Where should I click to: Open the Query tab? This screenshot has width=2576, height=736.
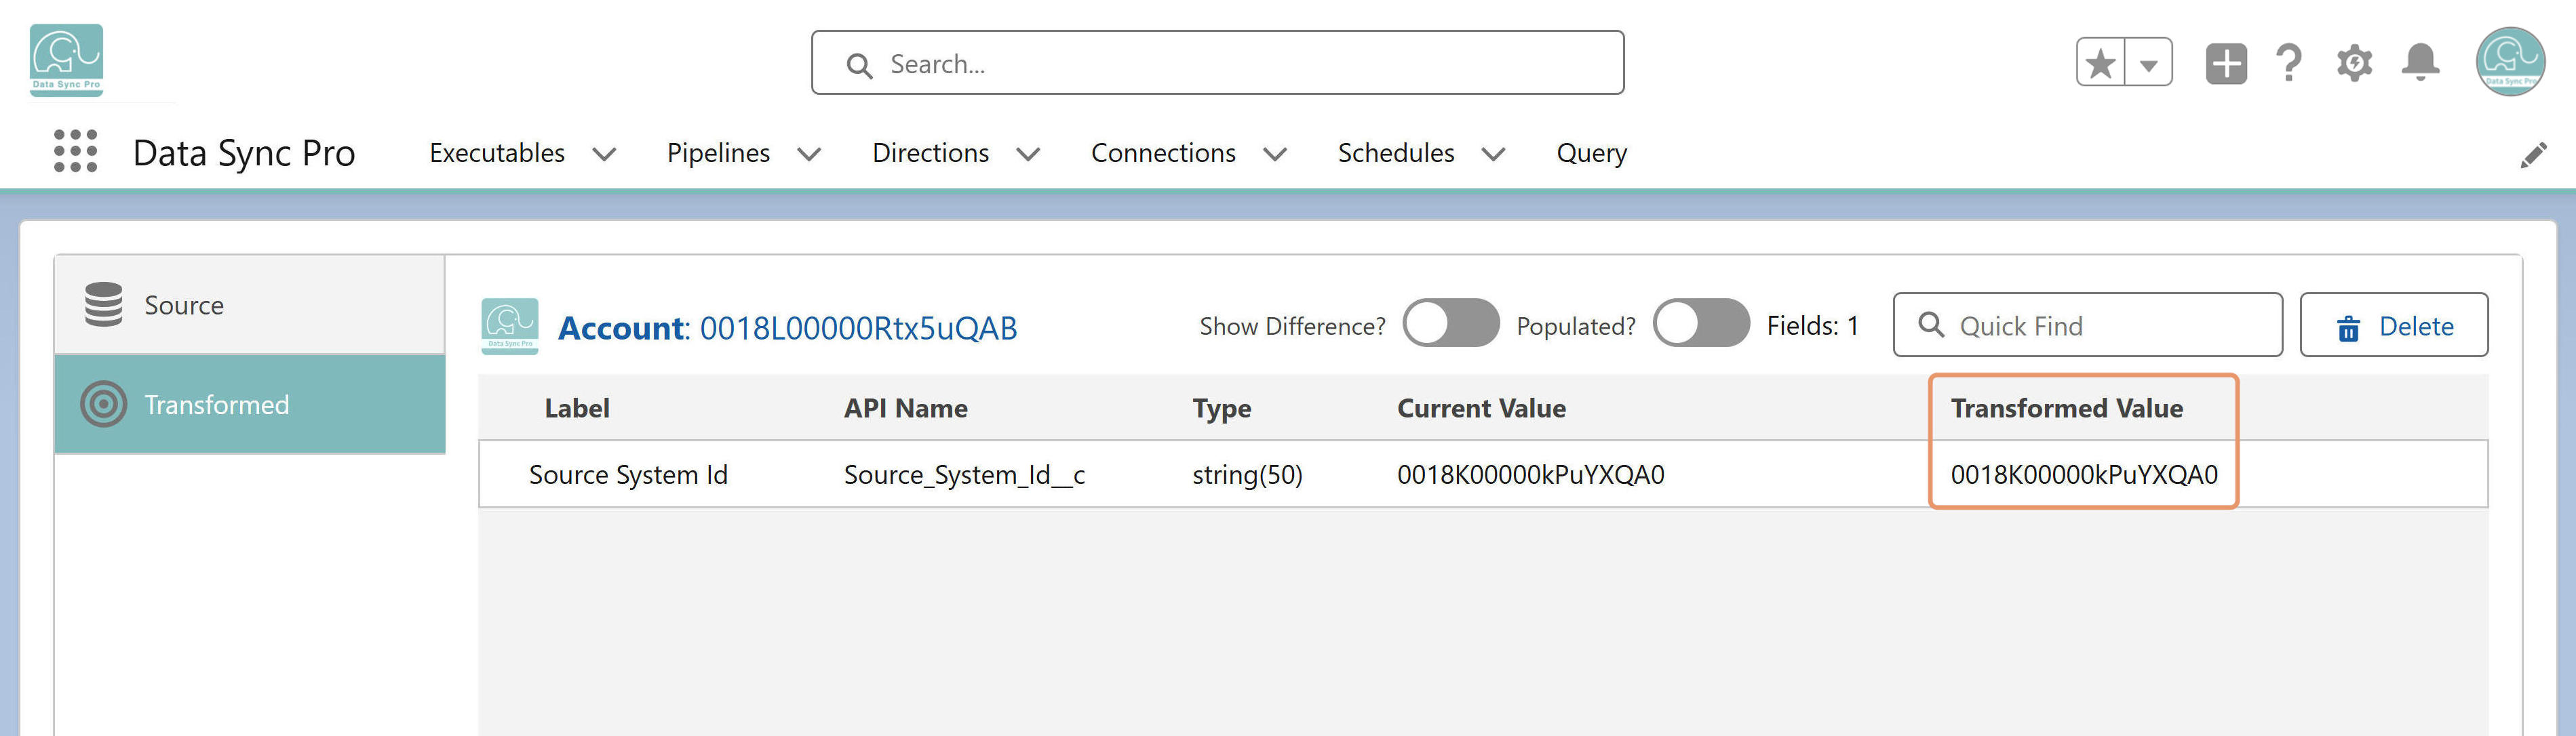(1591, 152)
